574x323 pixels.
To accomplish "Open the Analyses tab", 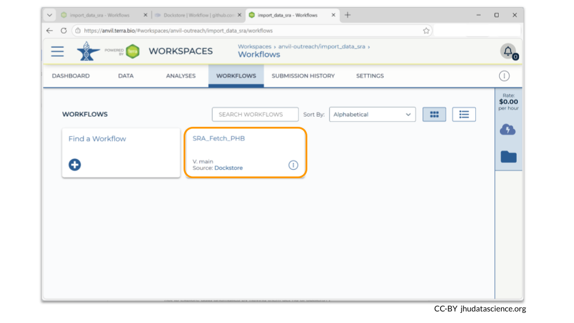I will [181, 76].
